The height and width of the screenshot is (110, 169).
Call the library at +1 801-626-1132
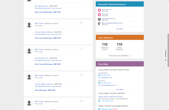107,101
